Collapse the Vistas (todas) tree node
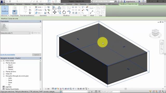 click(1, 61)
